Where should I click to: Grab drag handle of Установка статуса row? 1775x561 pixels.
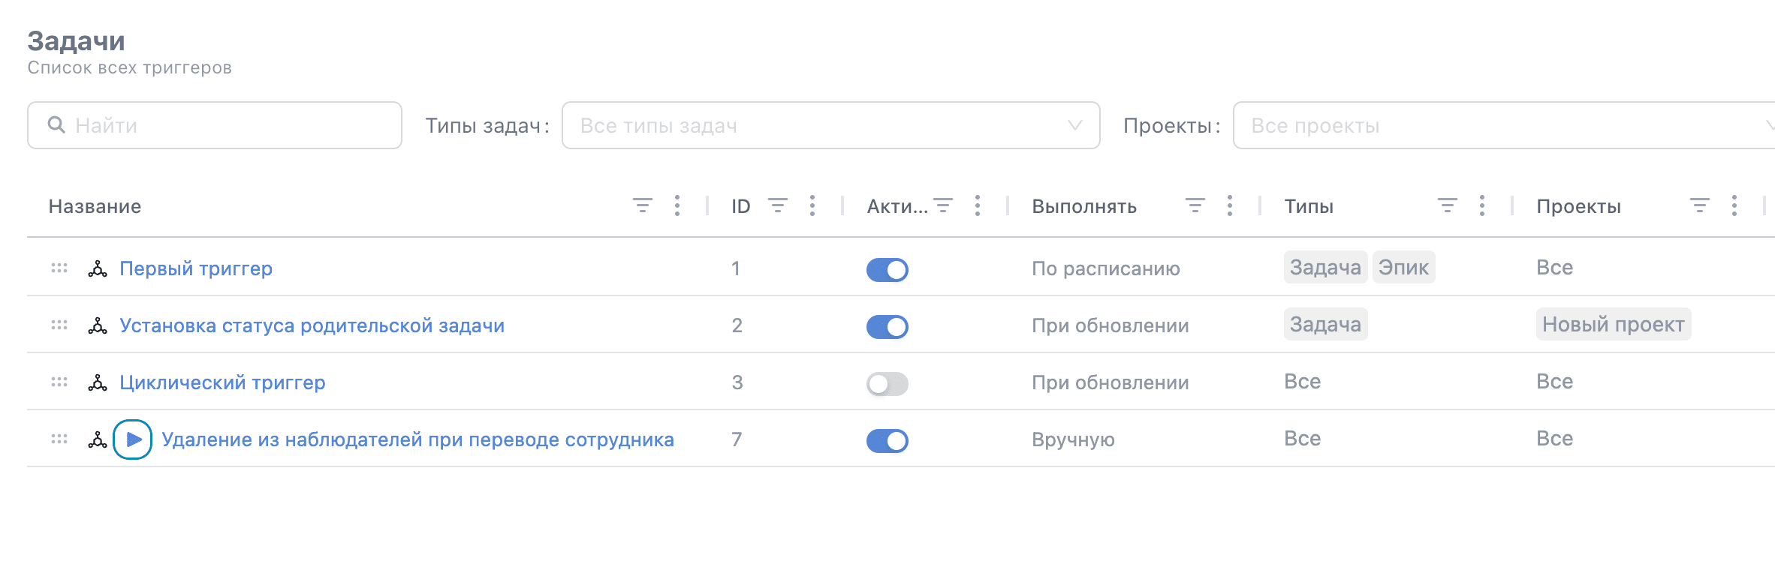(59, 325)
